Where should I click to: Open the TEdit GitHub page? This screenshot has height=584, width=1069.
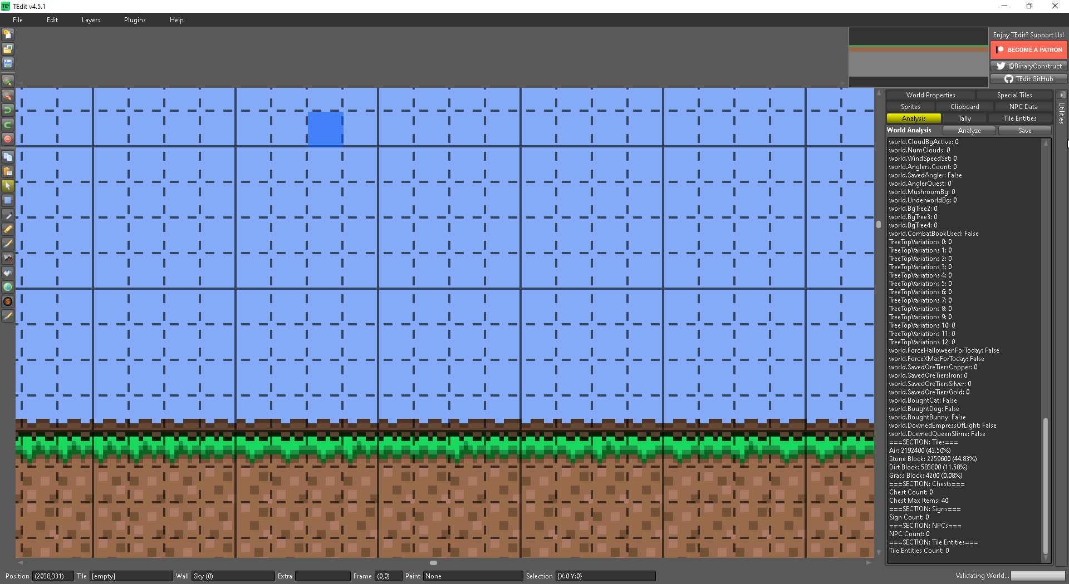pyautogui.click(x=1028, y=78)
